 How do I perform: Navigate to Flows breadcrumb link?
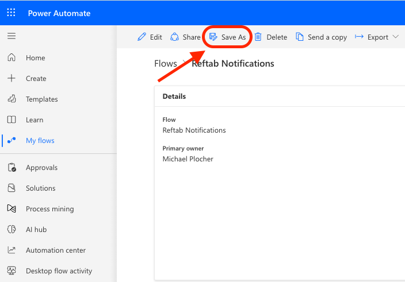coord(166,63)
